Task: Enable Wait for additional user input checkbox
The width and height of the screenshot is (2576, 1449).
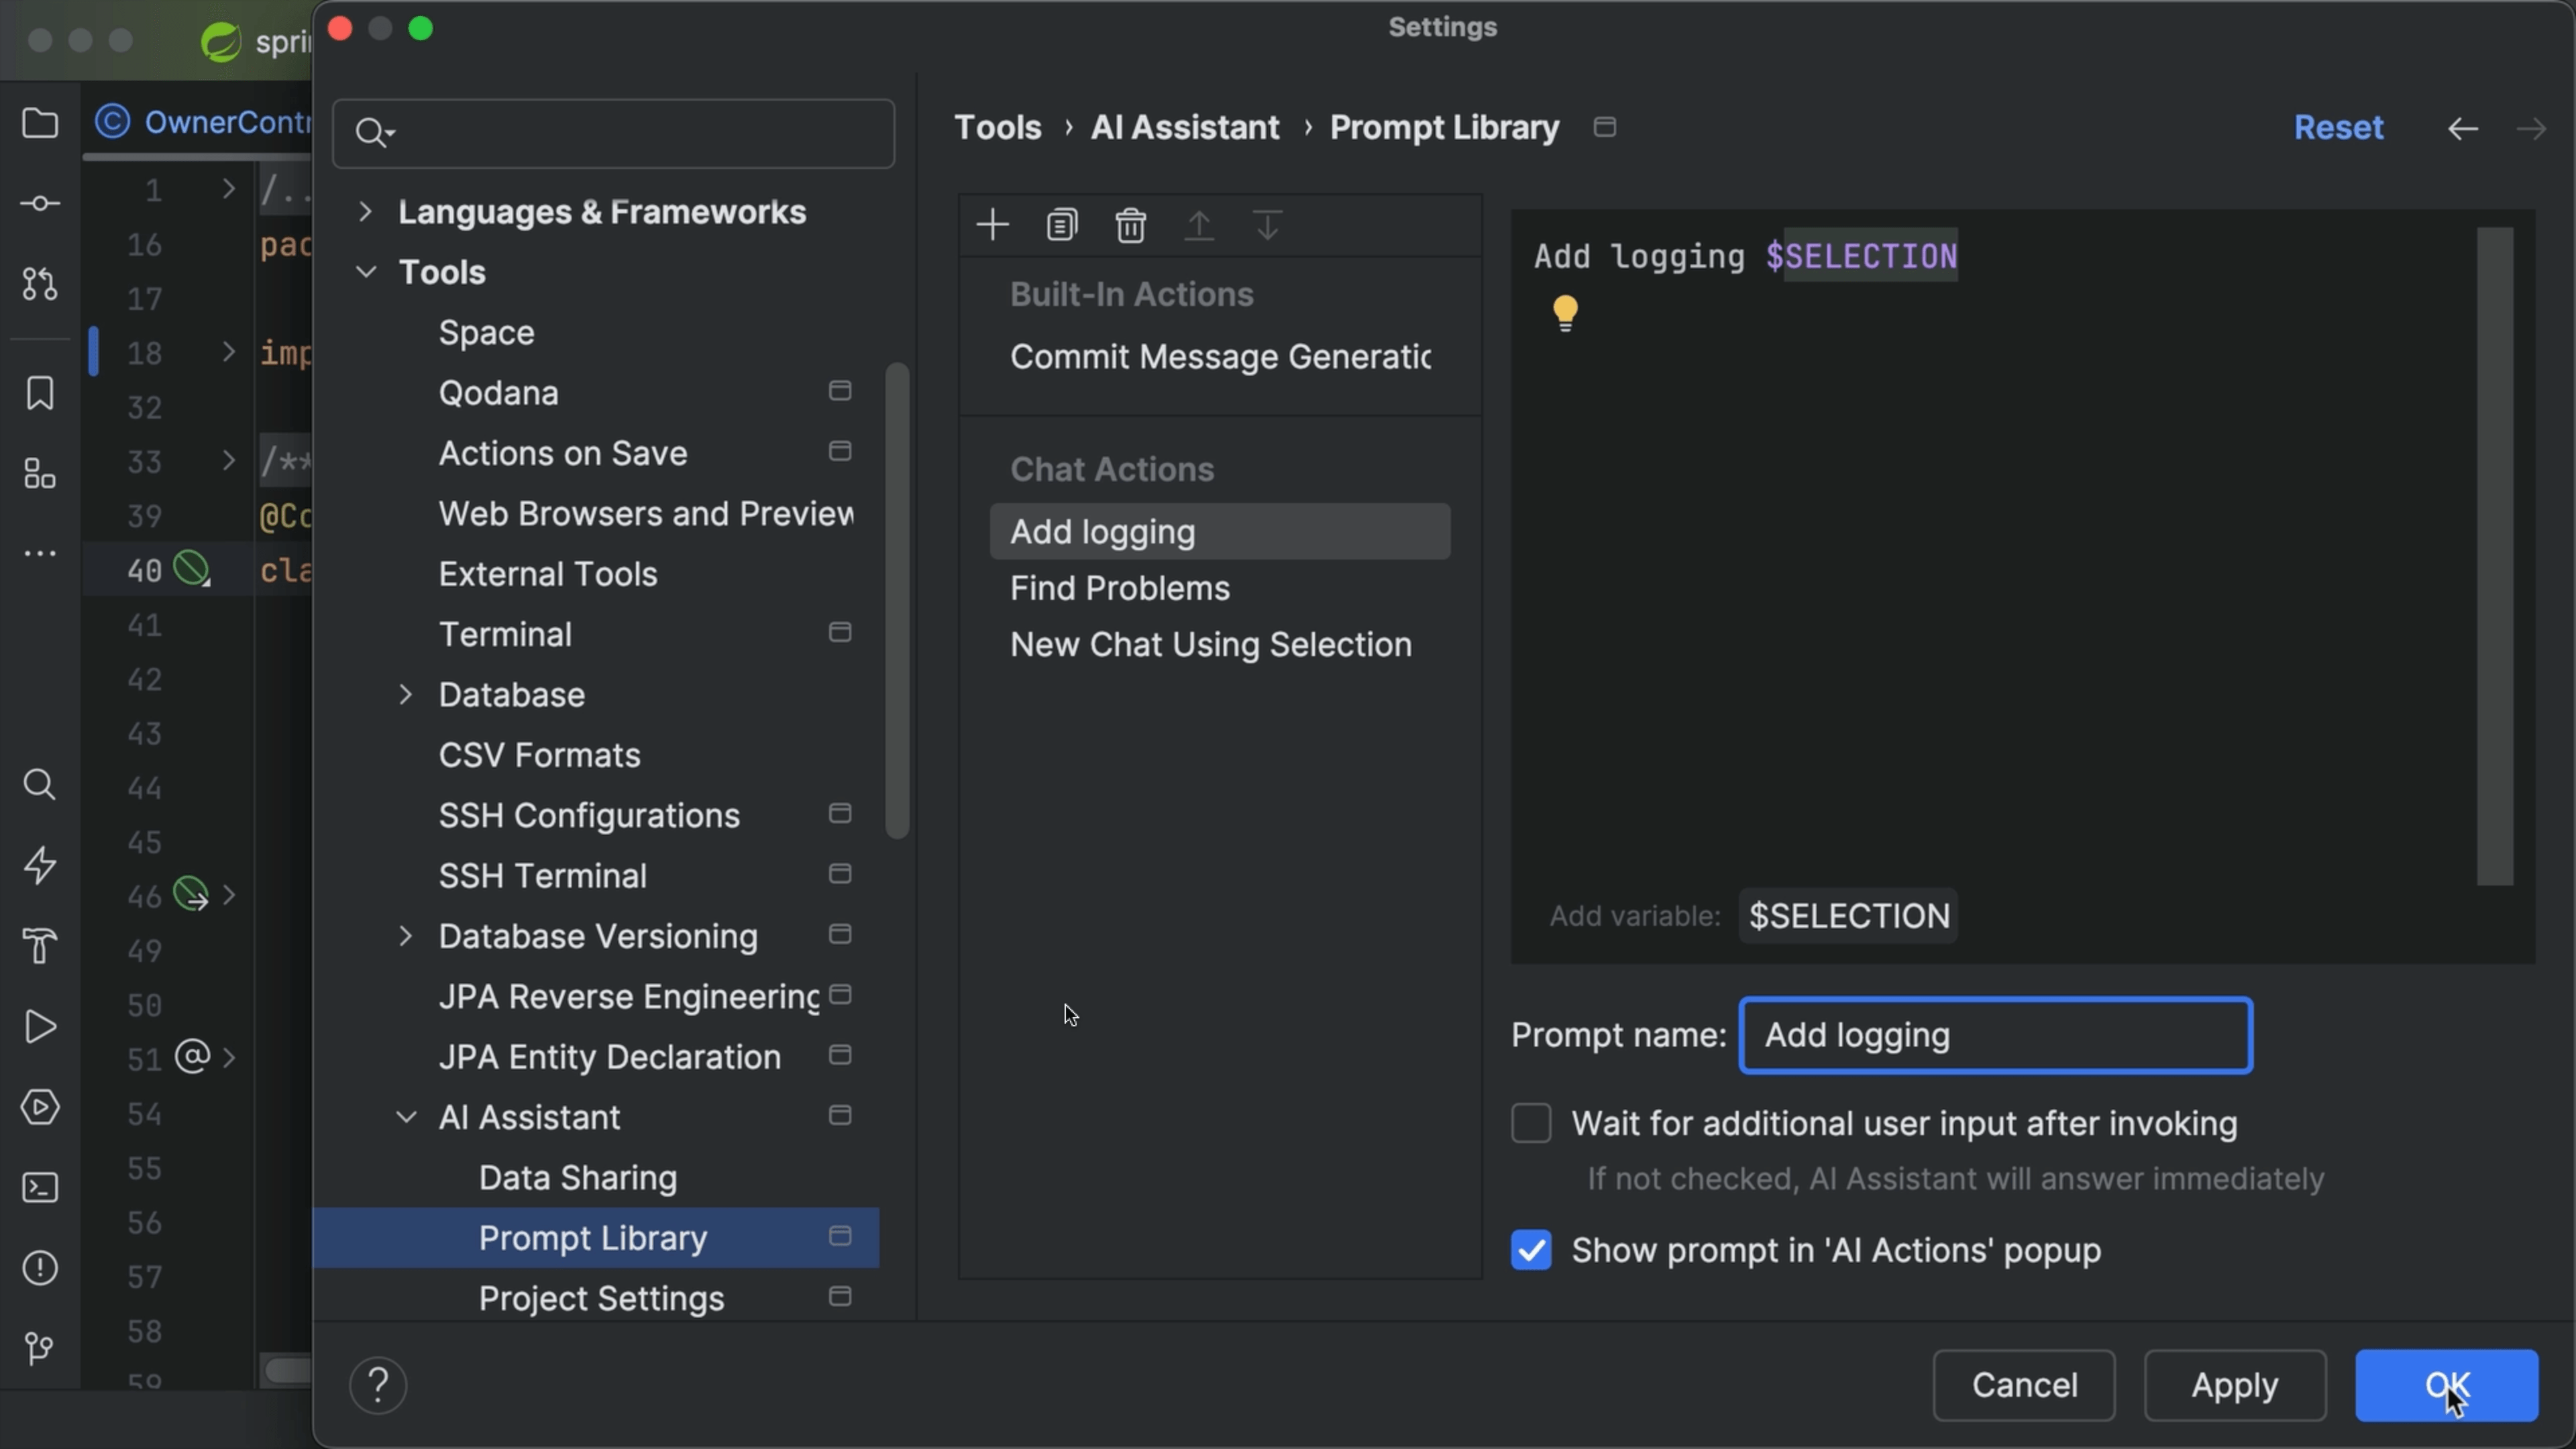Action: 1531,1123
